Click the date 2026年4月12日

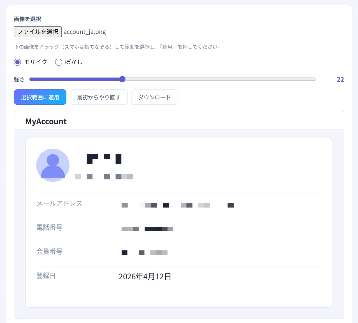pyautogui.click(x=145, y=277)
